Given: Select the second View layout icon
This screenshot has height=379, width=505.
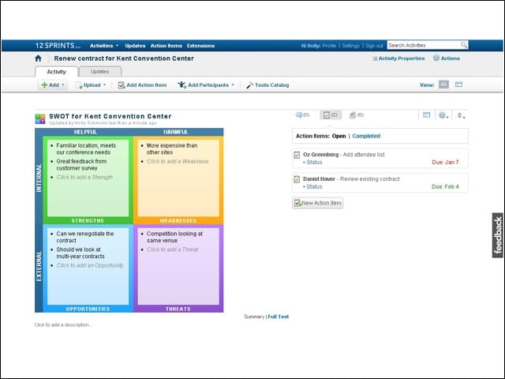Looking at the screenshot, I should pyautogui.click(x=458, y=84).
